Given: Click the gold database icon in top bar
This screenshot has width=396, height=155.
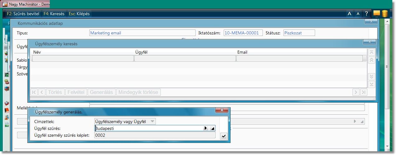Looking at the screenshot, I should click(x=385, y=14).
